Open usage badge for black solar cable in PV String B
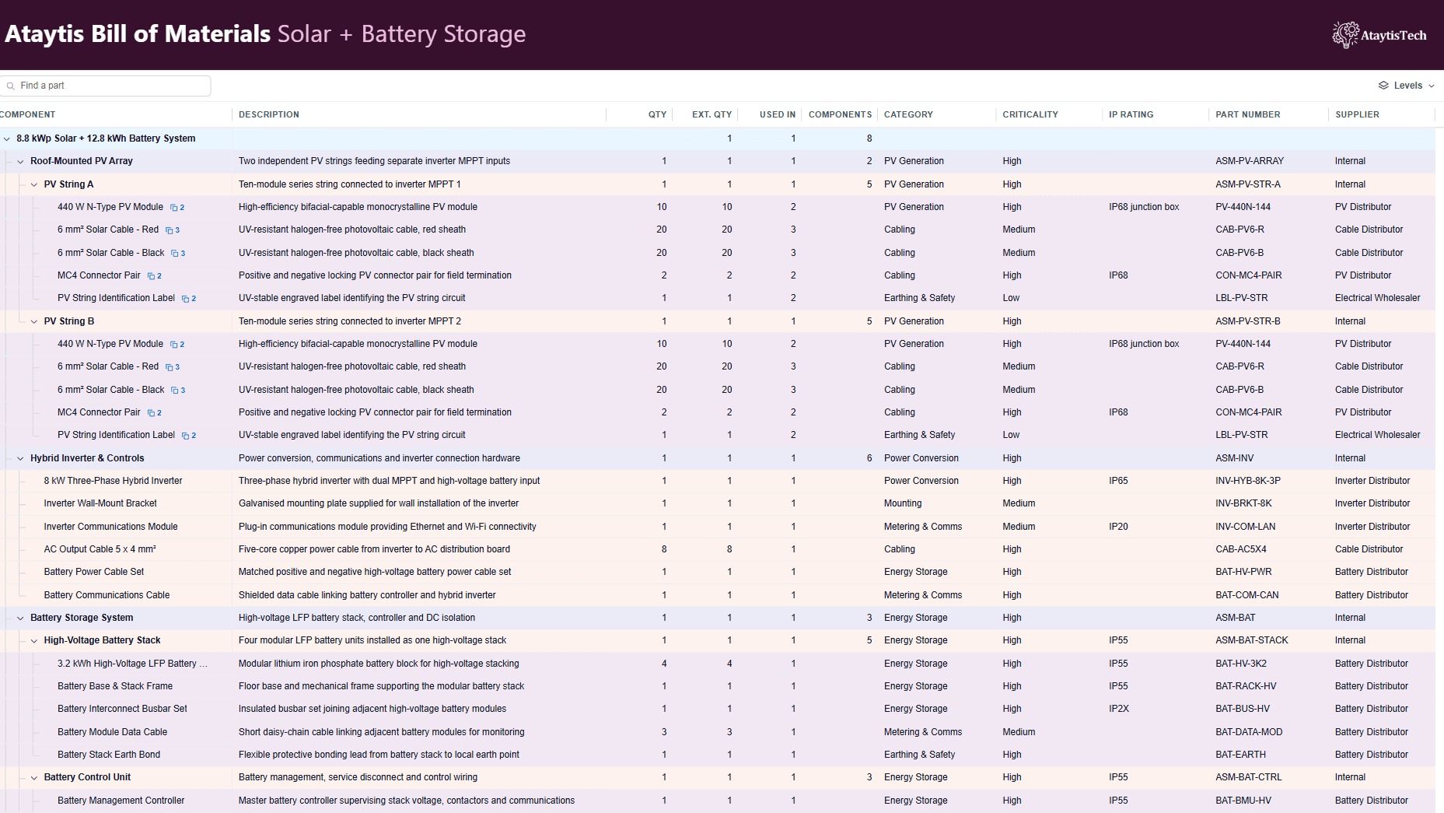The width and height of the screenshot is (1444, 813). 178,391
